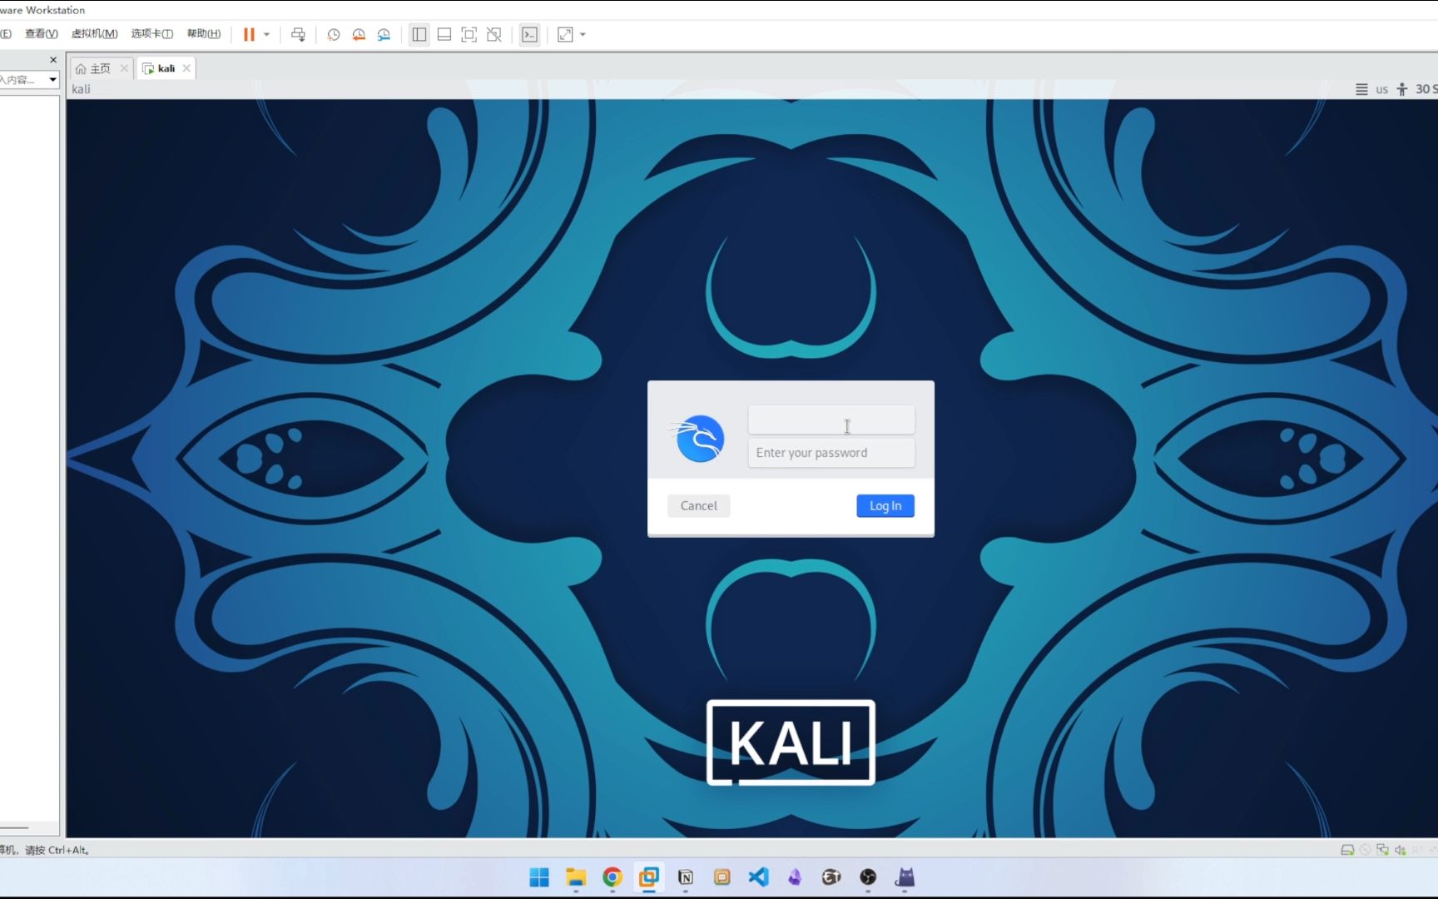Click the username field in the login dialog
The width and height of the screenshot is (1438, 899).
coord(831,420)
